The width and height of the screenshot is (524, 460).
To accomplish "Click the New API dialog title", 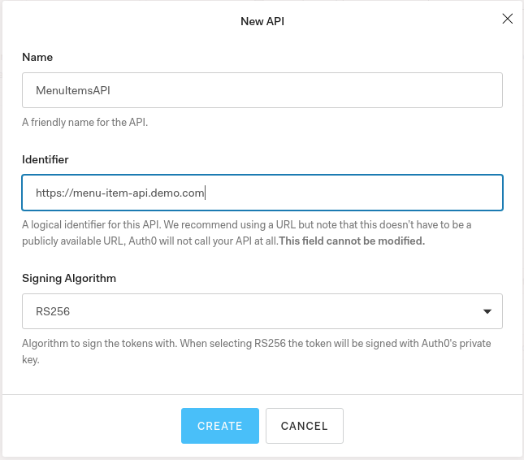I will (x=262, y=21).
